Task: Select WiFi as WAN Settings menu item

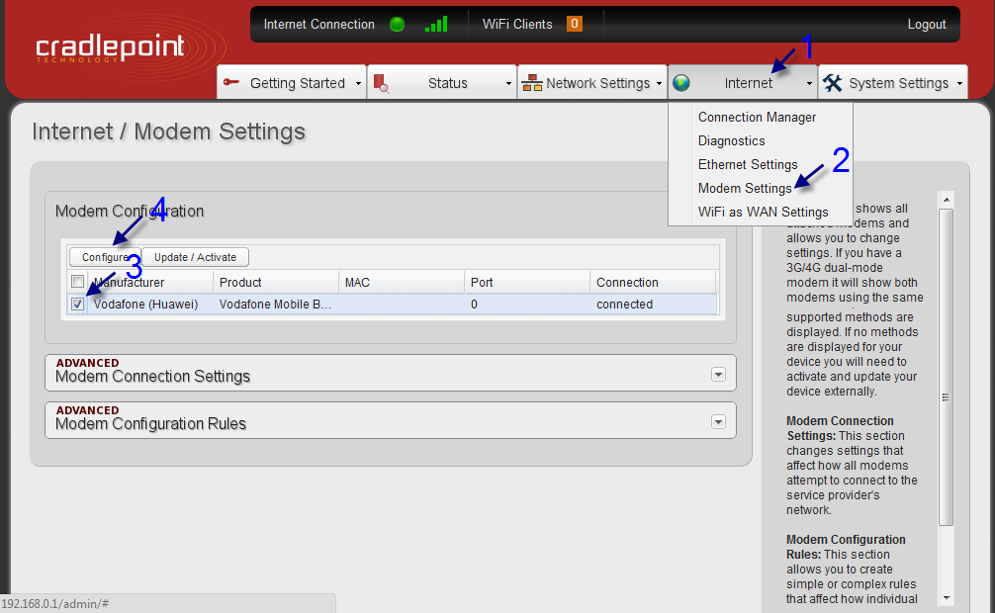Action: [764, 212]
